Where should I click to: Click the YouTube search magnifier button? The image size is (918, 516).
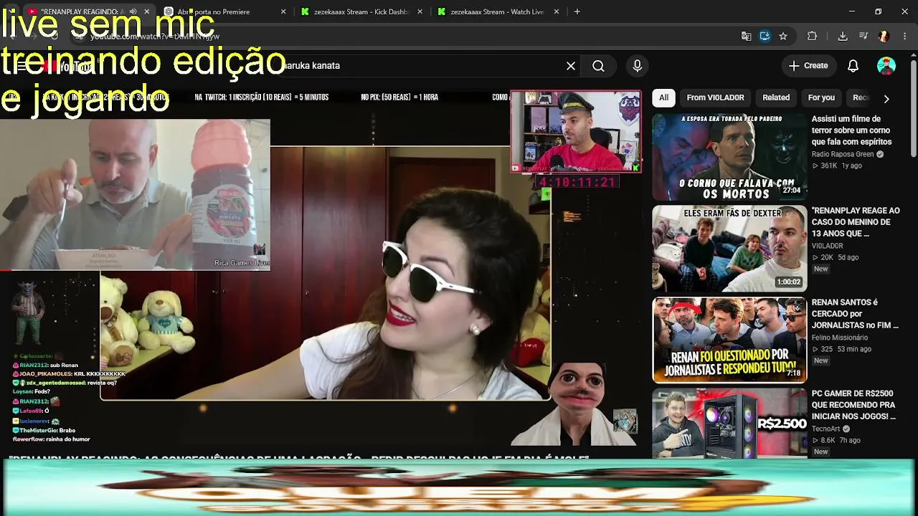598,66
